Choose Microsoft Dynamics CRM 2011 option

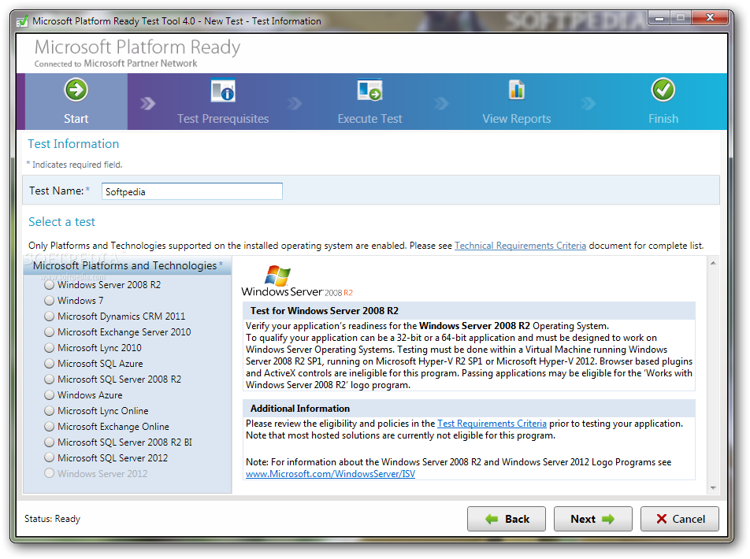click(x=49, y=317)
